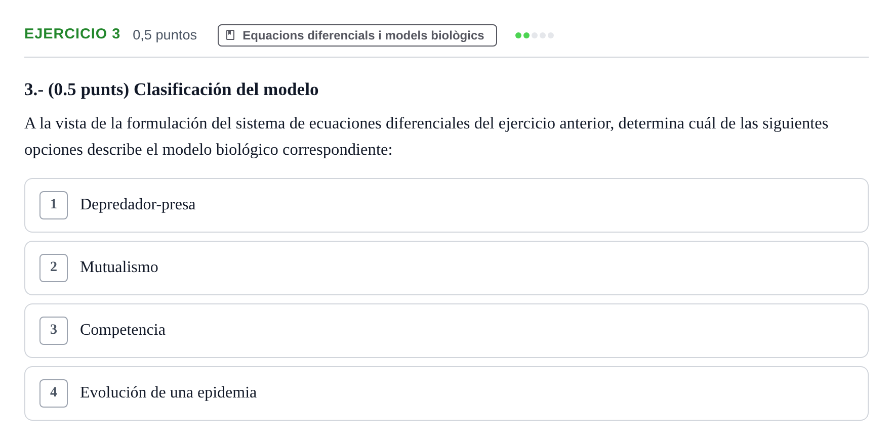Click the third gray difficulty dot
893x445 pixels.
click(x=535, y=35)
